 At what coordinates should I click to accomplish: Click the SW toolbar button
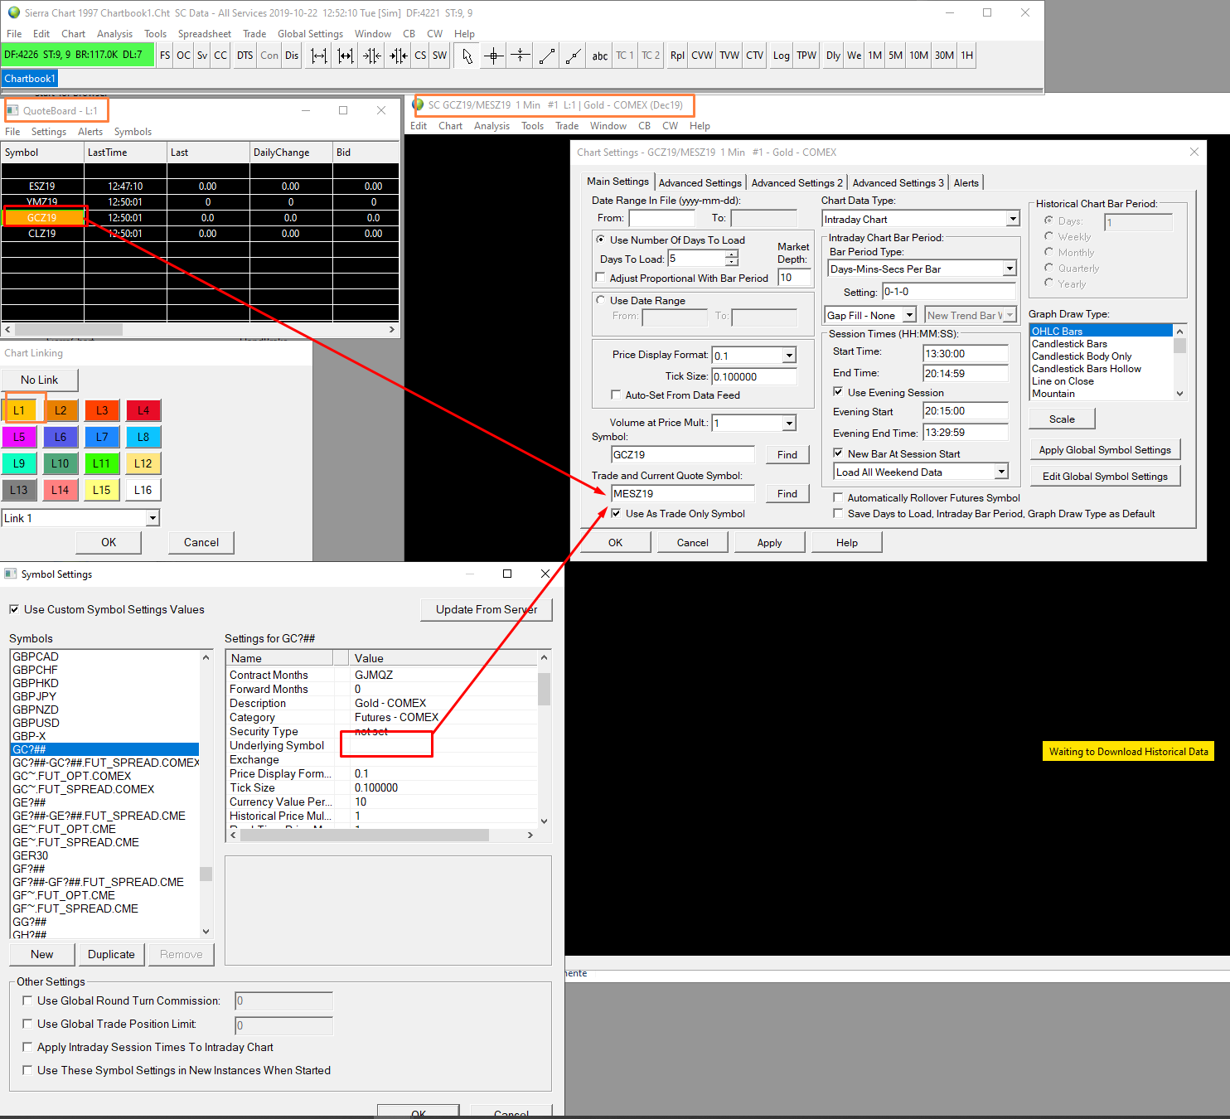tap(439, 56)
